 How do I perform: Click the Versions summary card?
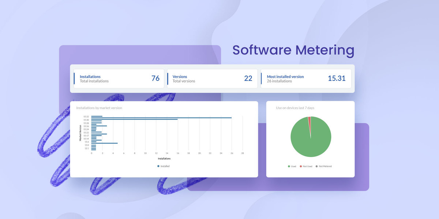click(212, 78)
